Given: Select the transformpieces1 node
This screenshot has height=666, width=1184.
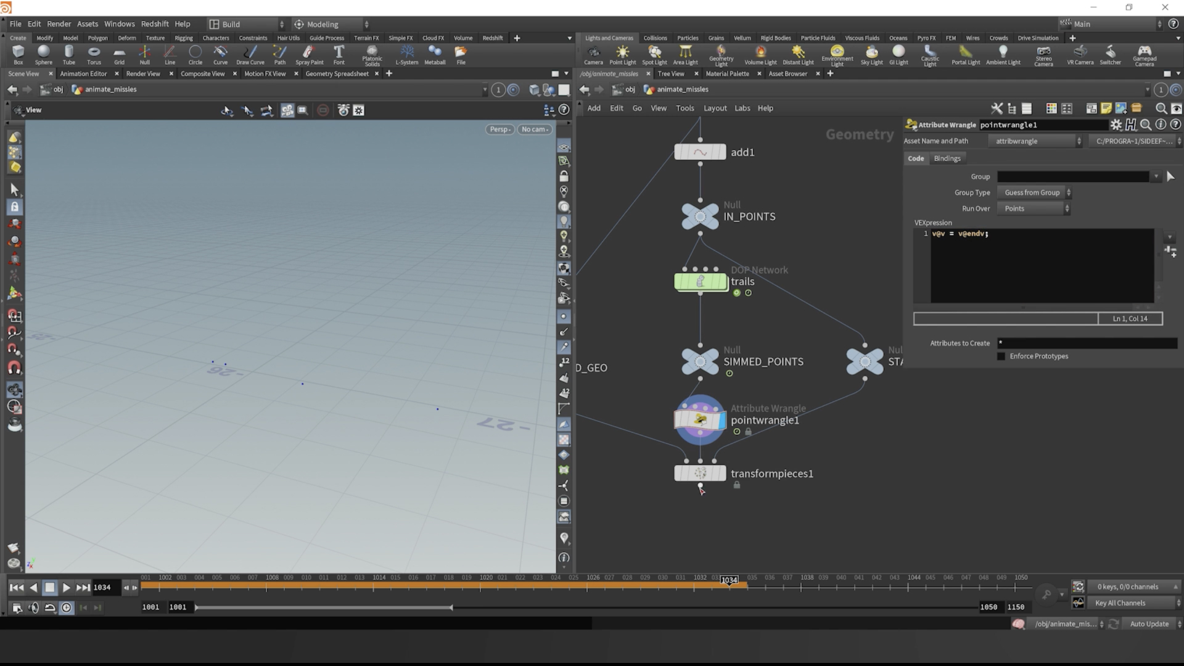Looking at the screenshot, I should (700, 474).
